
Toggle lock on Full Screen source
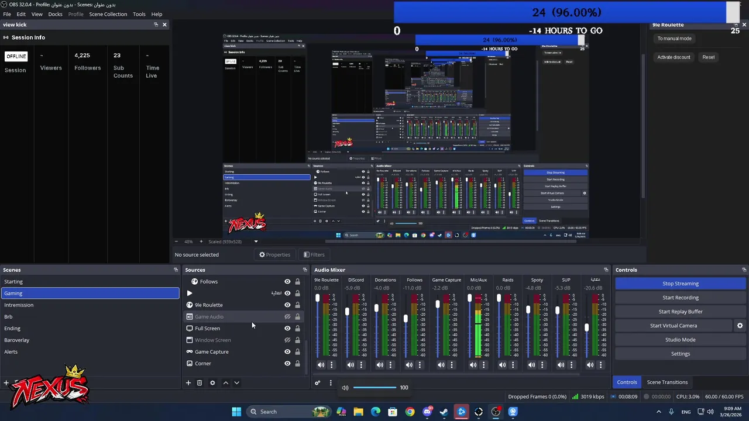297,329
